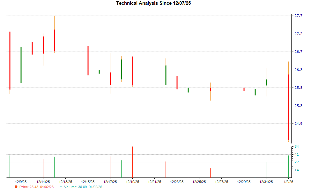The height and width of the screenshot is (191, 319).
Task: Click the 54 volume axis label
Action: pyautogui.click(x=297, y=146)
